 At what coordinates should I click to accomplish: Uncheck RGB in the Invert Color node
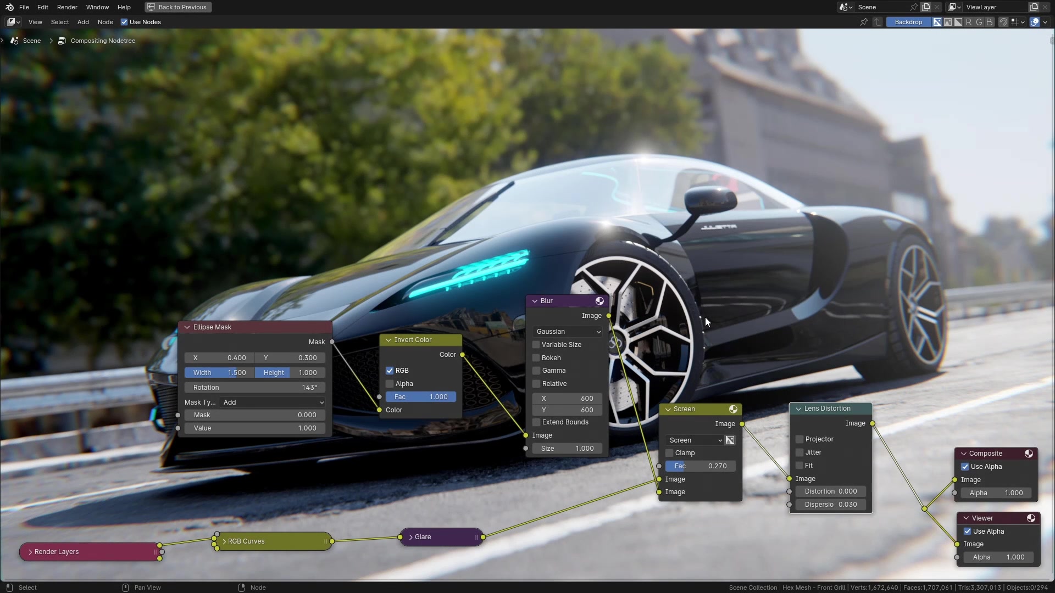390,371
